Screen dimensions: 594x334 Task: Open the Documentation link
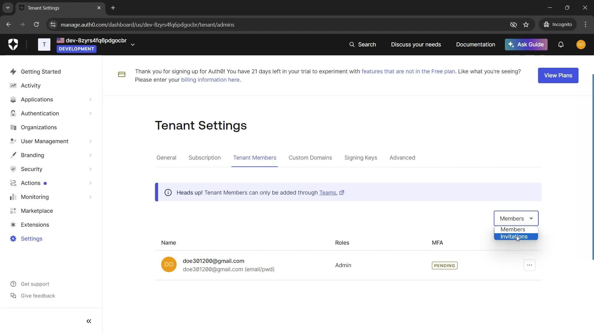pos(475,45)
